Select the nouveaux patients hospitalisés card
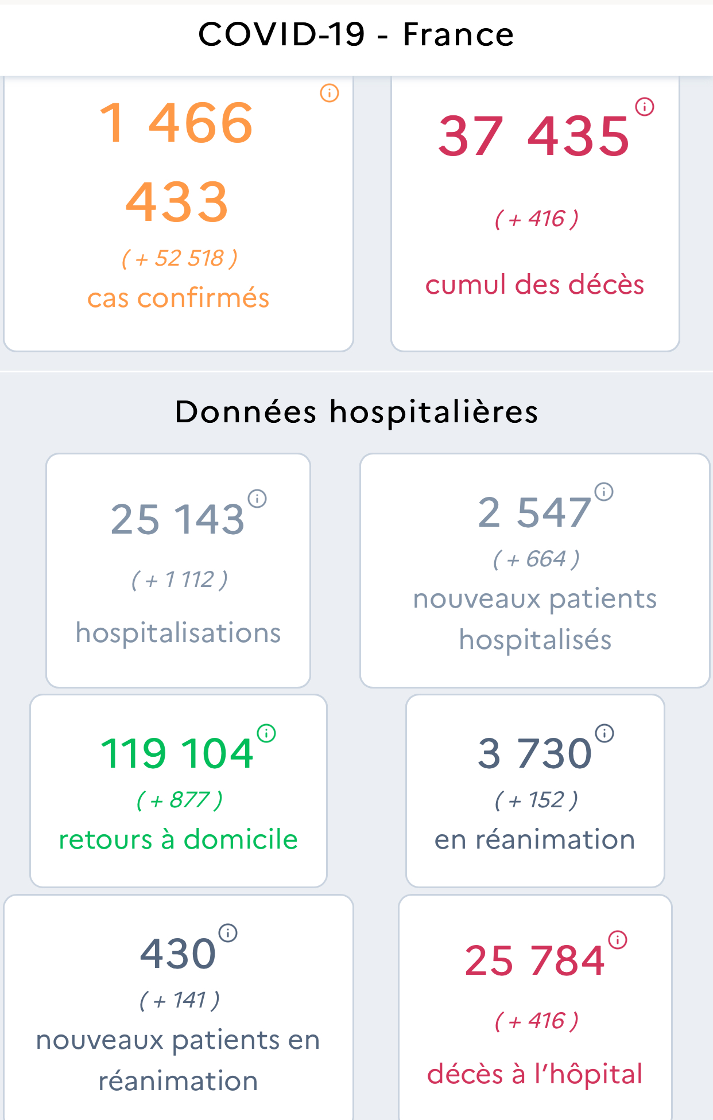This screenshot has height=1120, width=713. click(535, 570)
